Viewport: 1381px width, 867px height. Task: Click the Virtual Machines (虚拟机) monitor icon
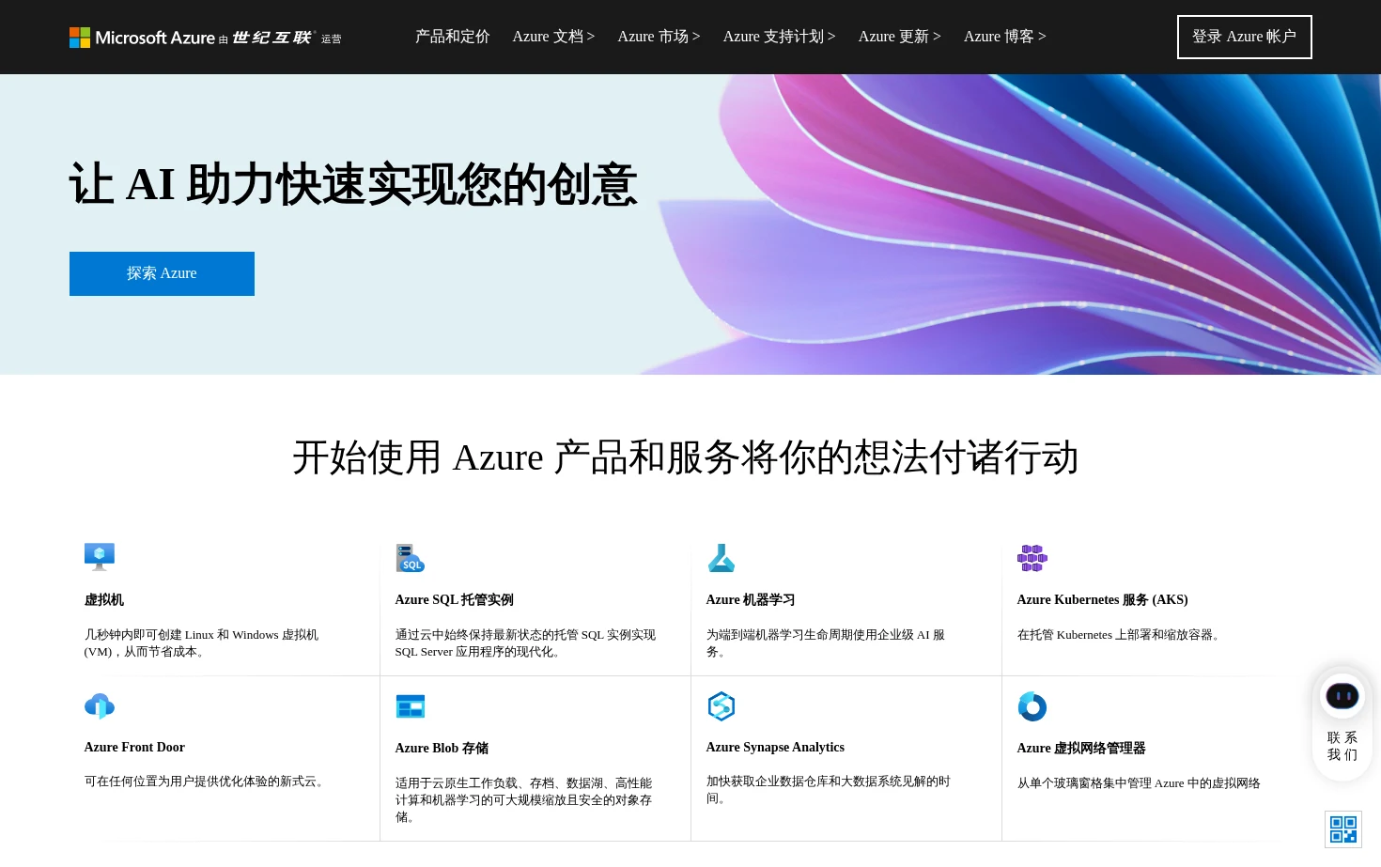(x=100, y=557)
